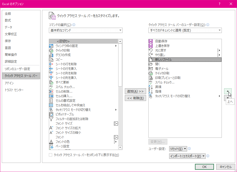Expand 元に戻す split arrow in right list
This screenshot has width=237, height=172.
[x=219, y=50]
